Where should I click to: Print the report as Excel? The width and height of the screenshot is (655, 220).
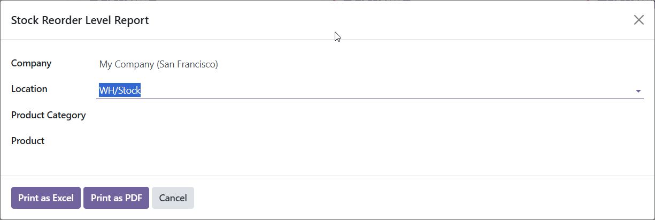click(46, 198)
